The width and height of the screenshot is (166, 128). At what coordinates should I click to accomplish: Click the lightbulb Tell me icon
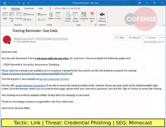pos(50,8)
